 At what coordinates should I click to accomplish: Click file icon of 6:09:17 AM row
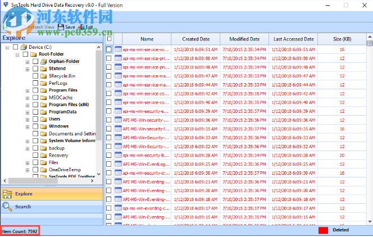pyautogui.click(x=118, y=208)
